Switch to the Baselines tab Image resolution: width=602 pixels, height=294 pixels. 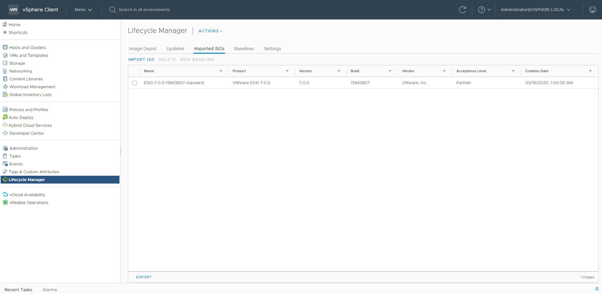point(244,49)
